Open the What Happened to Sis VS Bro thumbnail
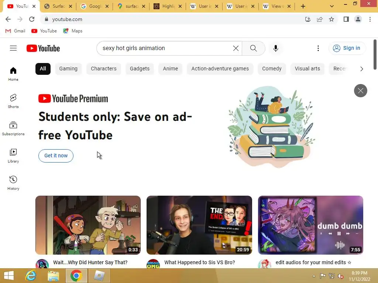This screenshot has width=378, height=283. point(199,225)
